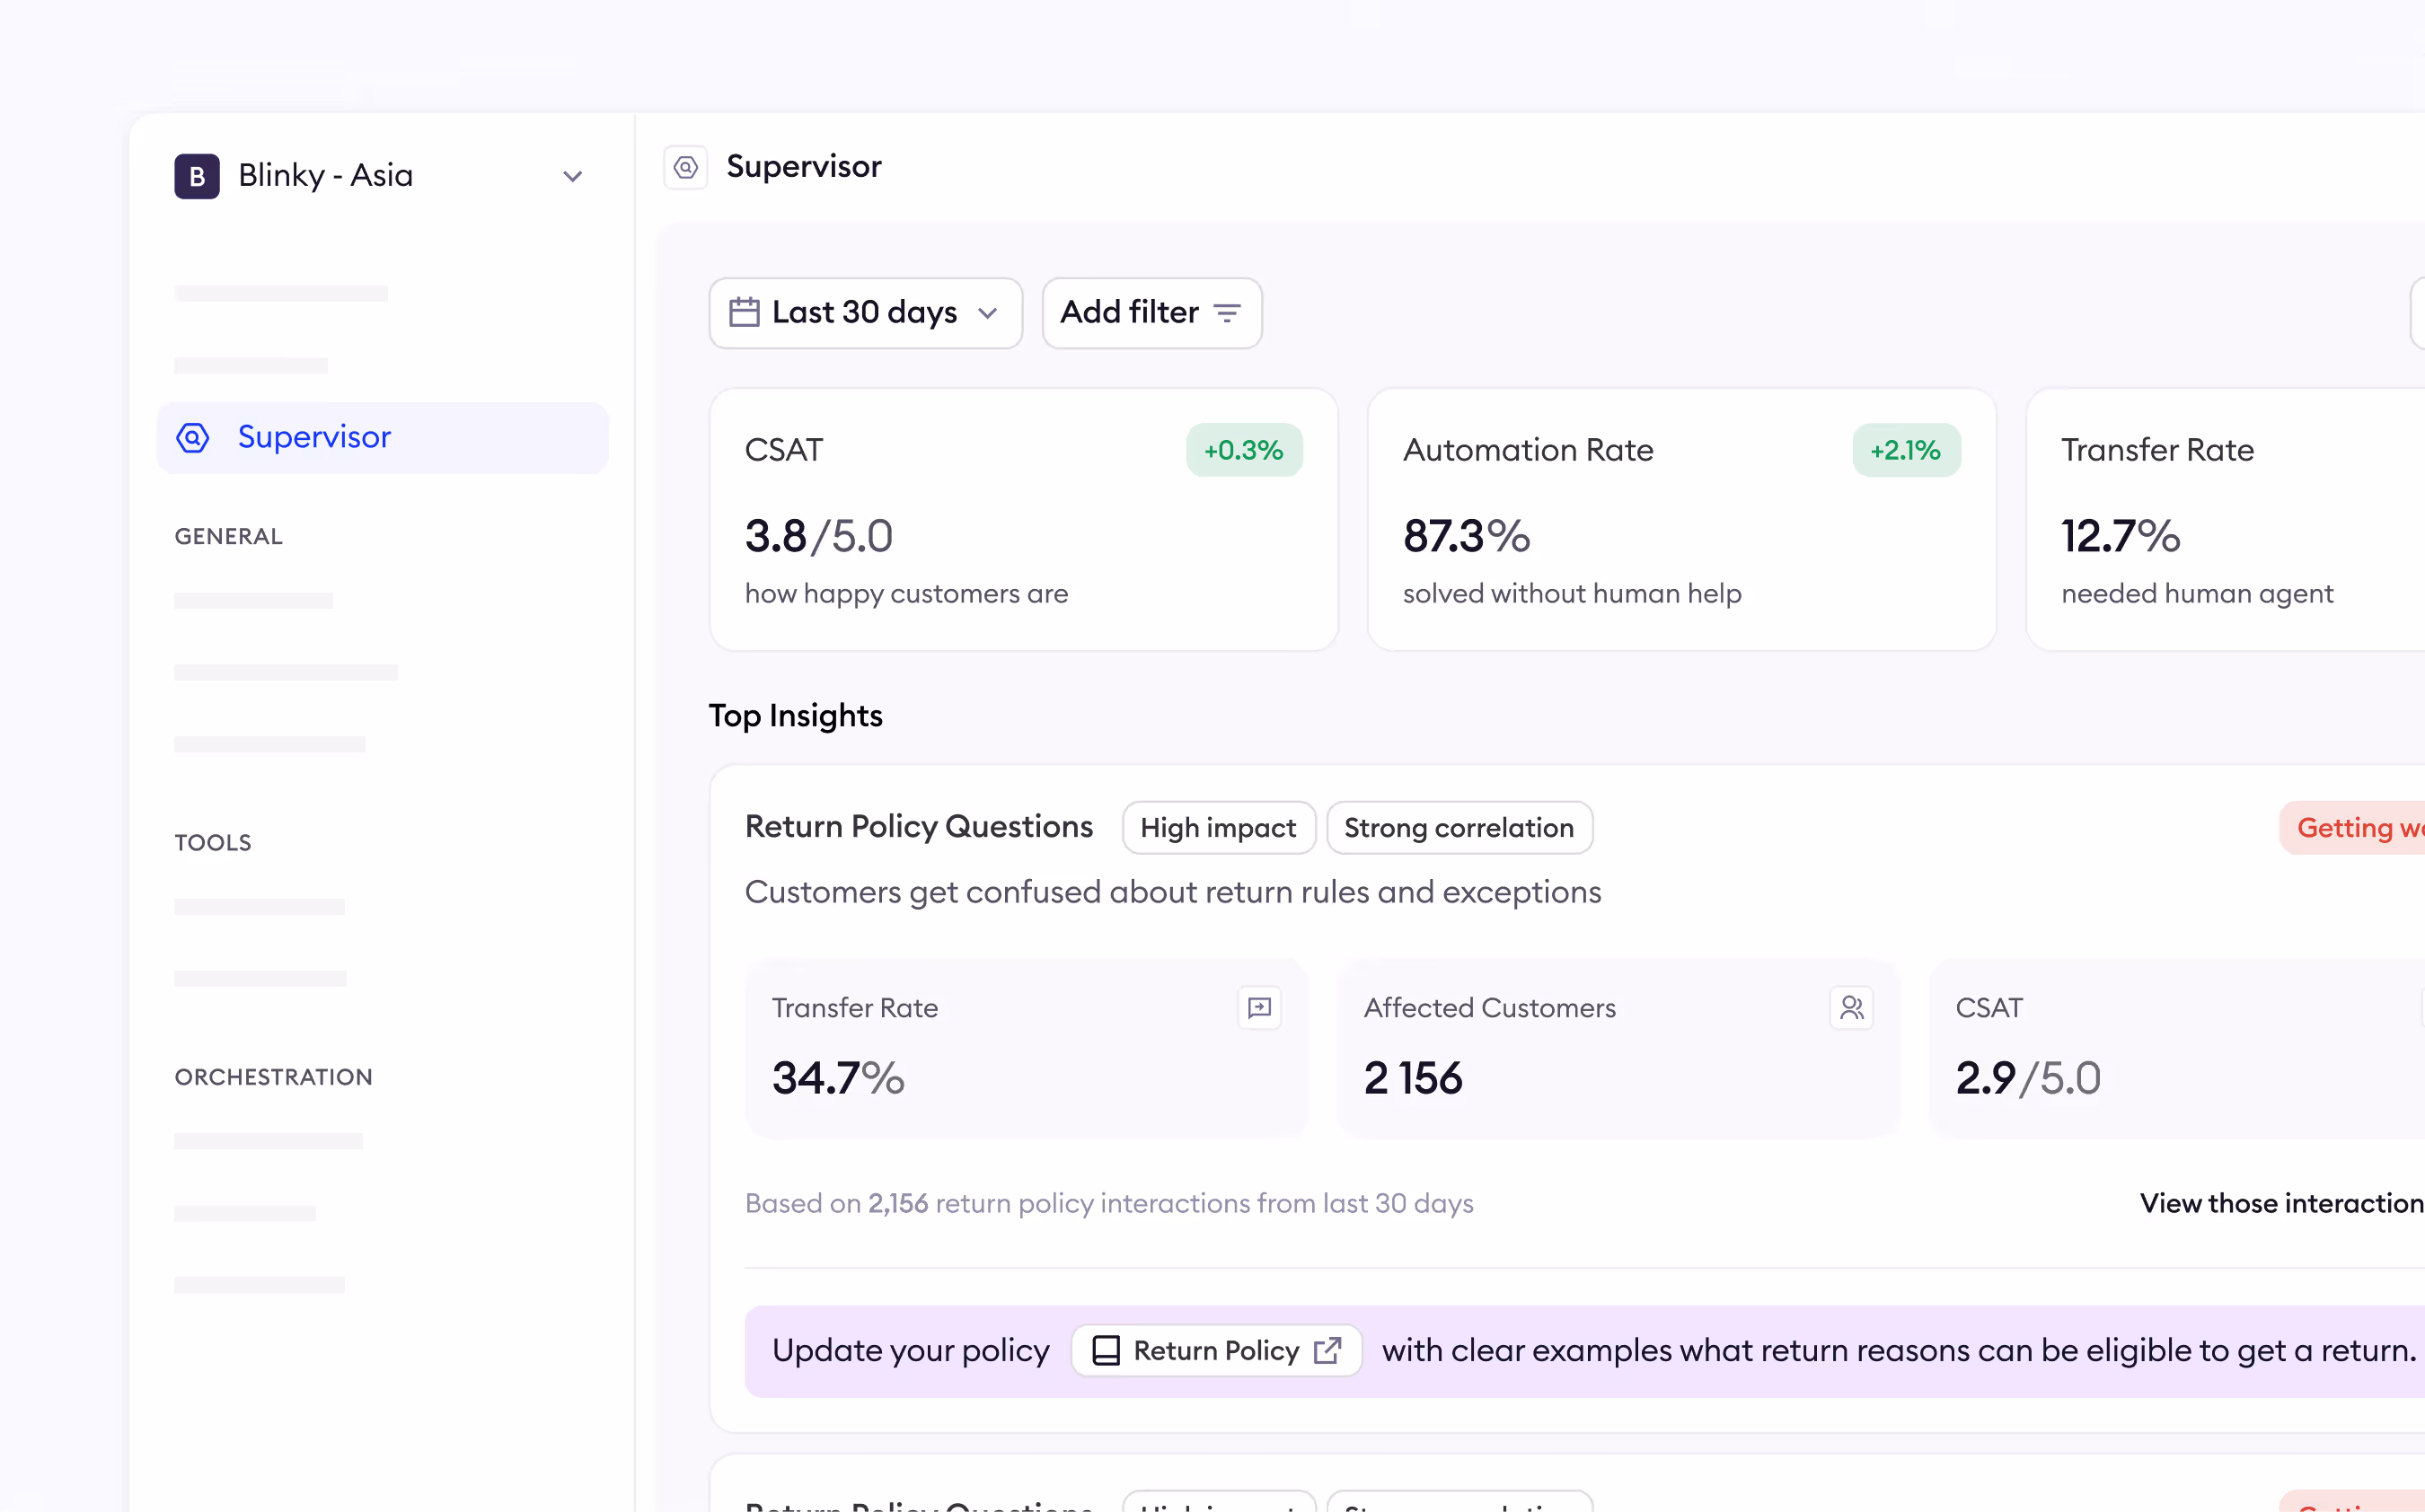Click the CSAT +0.3% change badge

click(x=1243, y=450)
